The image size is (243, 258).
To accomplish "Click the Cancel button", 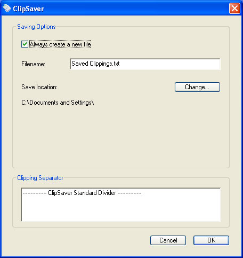I will coord(168,240).
